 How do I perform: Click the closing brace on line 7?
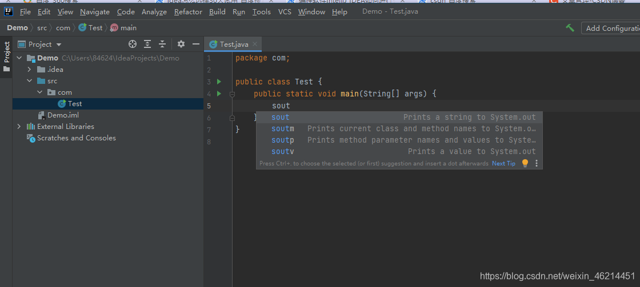pos(238,130)
